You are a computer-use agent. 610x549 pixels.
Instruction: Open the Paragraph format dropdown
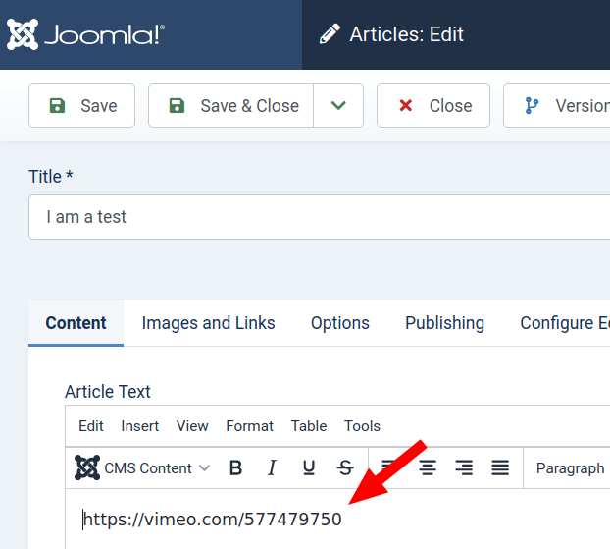click(571, 468)
